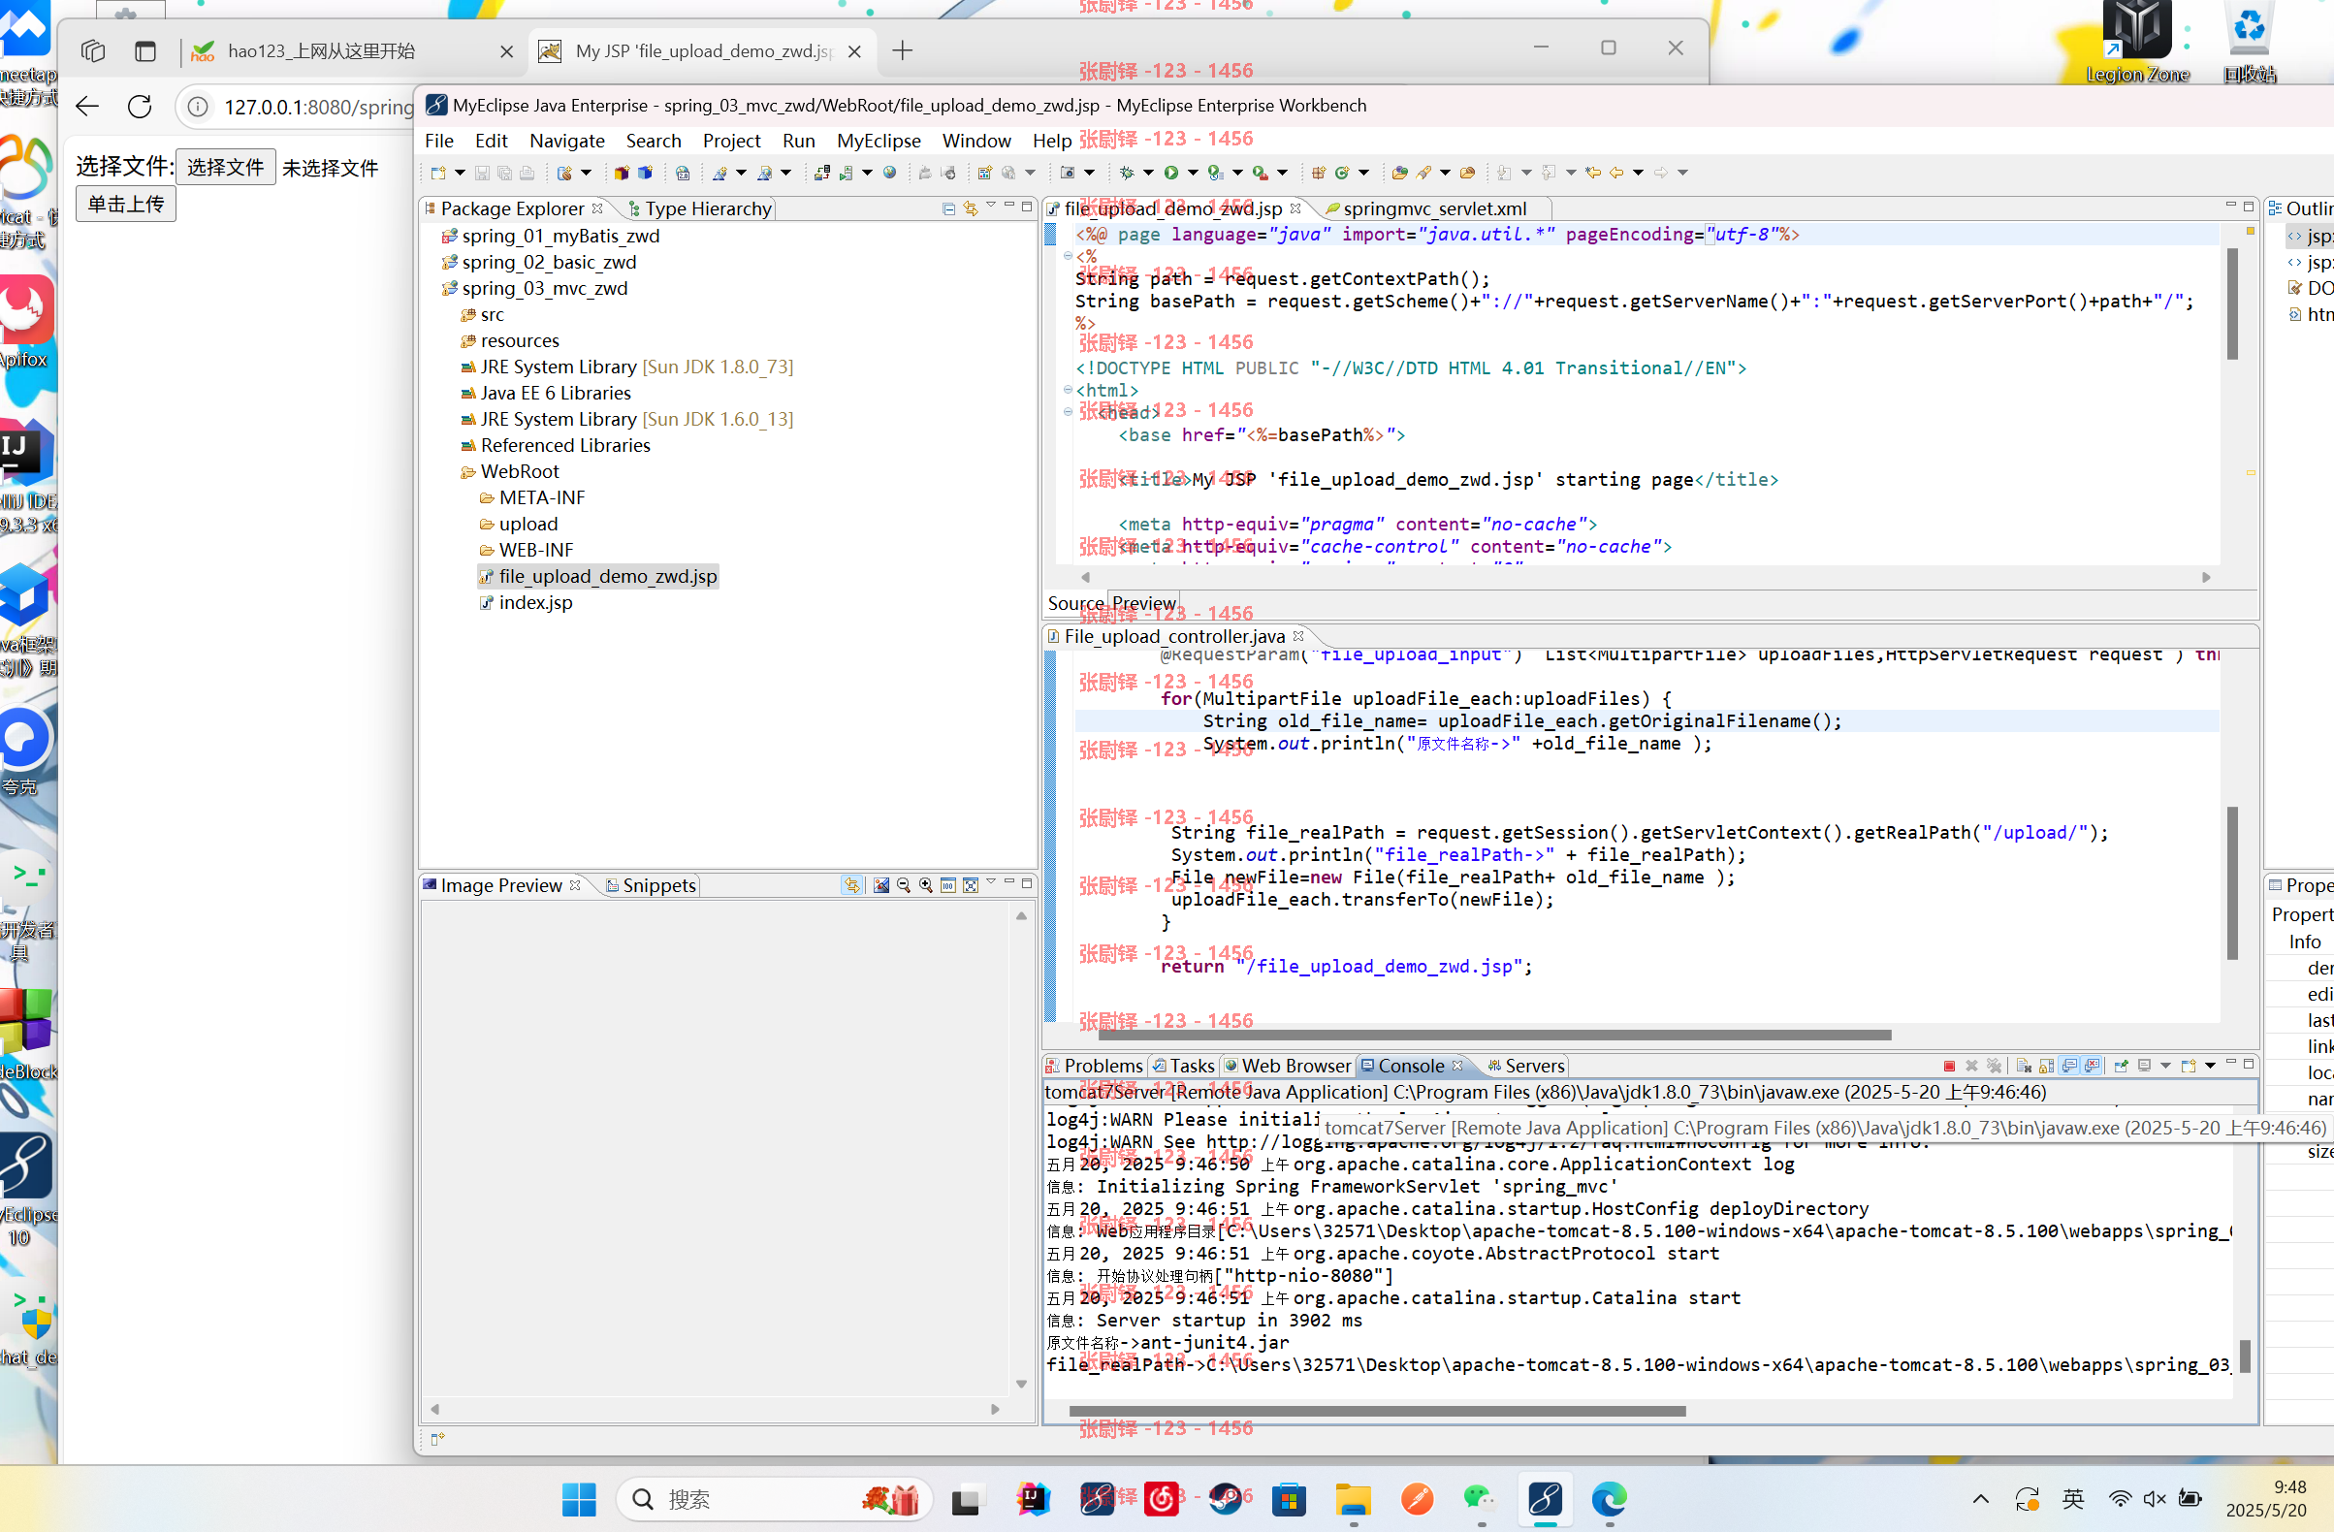Click the Windows Start button
Viewport: 2334px width, 1532px height.
[579, 1499]
